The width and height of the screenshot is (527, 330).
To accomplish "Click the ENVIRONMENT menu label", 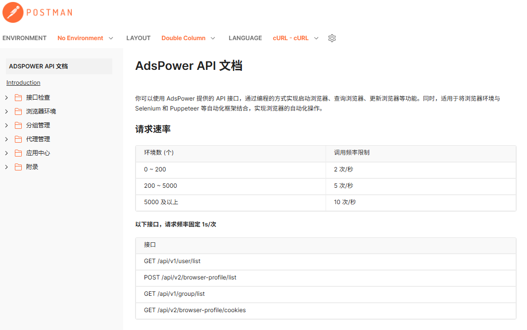I will (24, 38).
